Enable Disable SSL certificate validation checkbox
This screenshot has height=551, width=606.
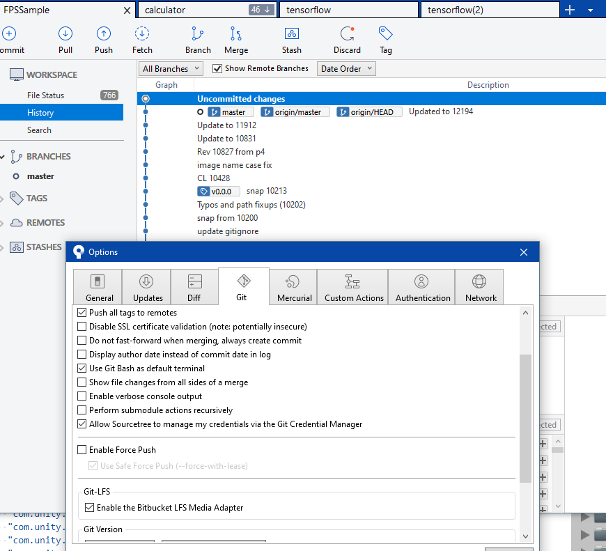coord(82,327)
